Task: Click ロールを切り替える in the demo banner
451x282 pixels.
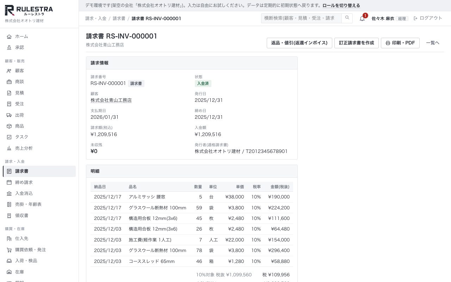Action: [x=341, y=6]
